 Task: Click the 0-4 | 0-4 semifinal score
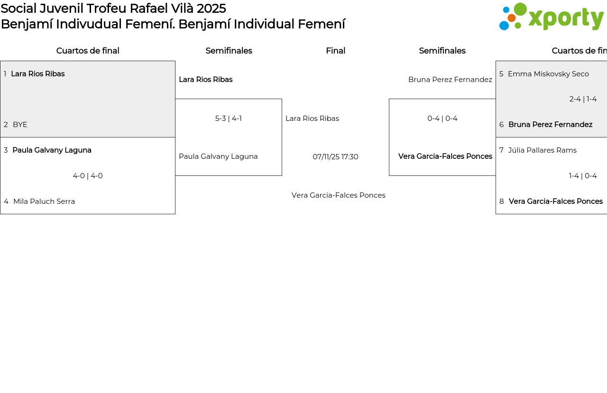[x=442, y=119]
